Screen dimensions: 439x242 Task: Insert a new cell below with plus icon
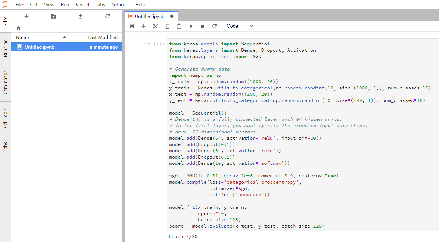144,26
